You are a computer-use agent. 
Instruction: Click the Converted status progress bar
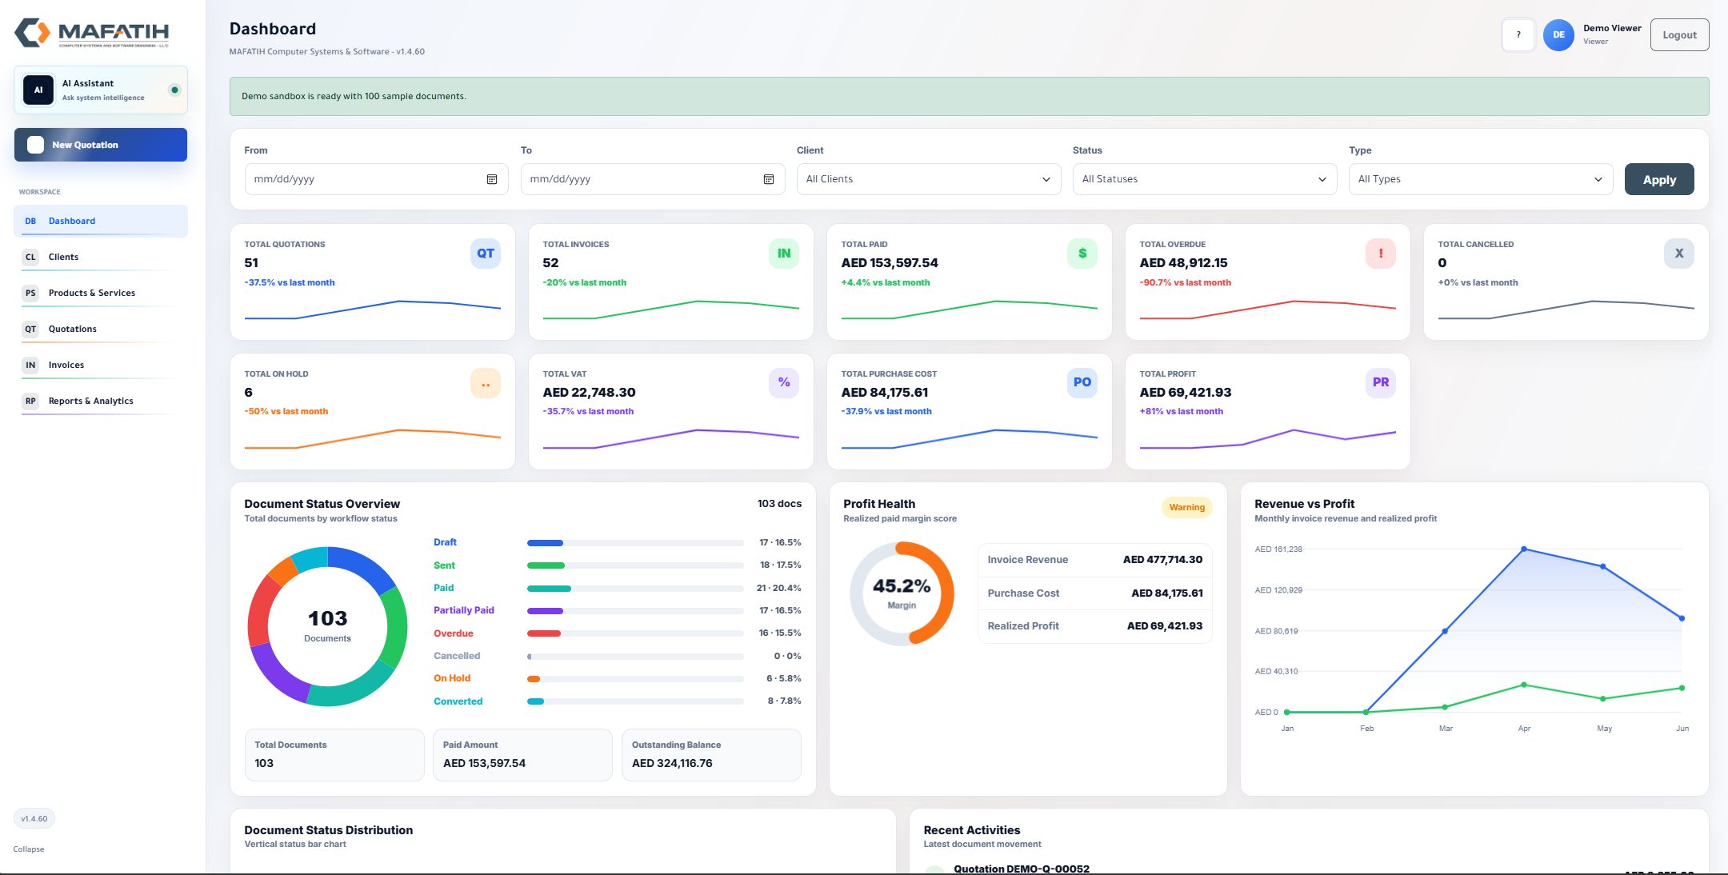coord(635,701)
